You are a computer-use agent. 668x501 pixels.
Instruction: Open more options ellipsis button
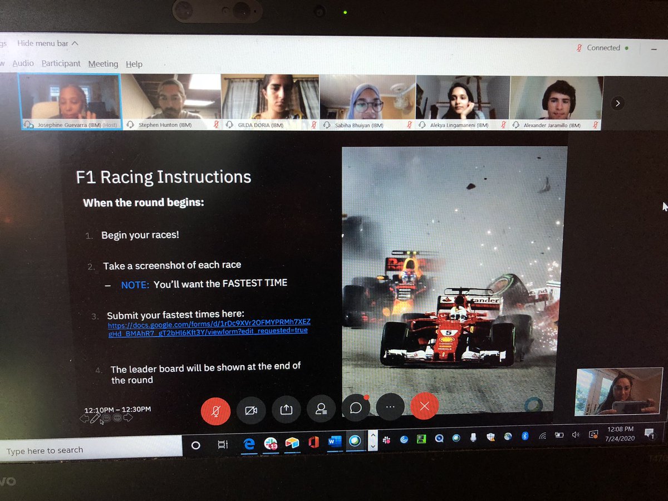click(x=390, y=407)
